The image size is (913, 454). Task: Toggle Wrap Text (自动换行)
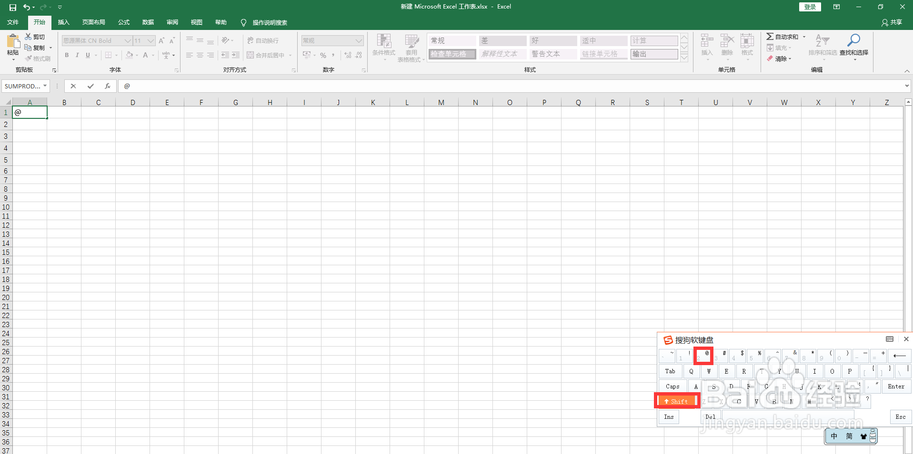(263, 40)
